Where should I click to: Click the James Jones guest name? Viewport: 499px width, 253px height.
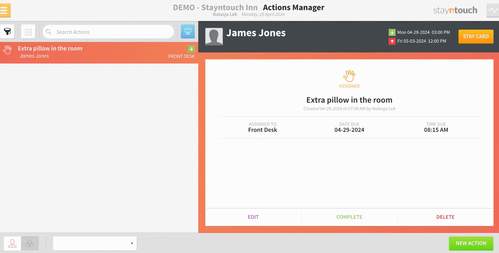[256, 33]
